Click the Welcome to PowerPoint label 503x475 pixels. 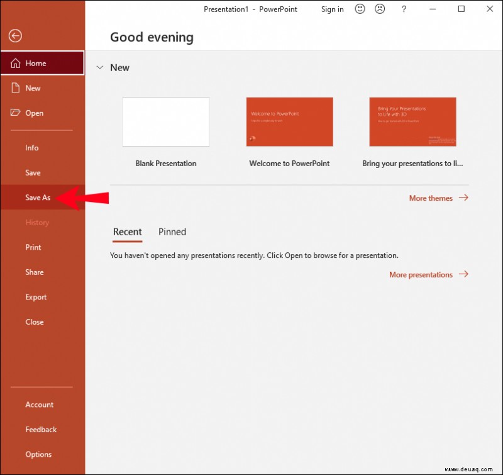289,164
